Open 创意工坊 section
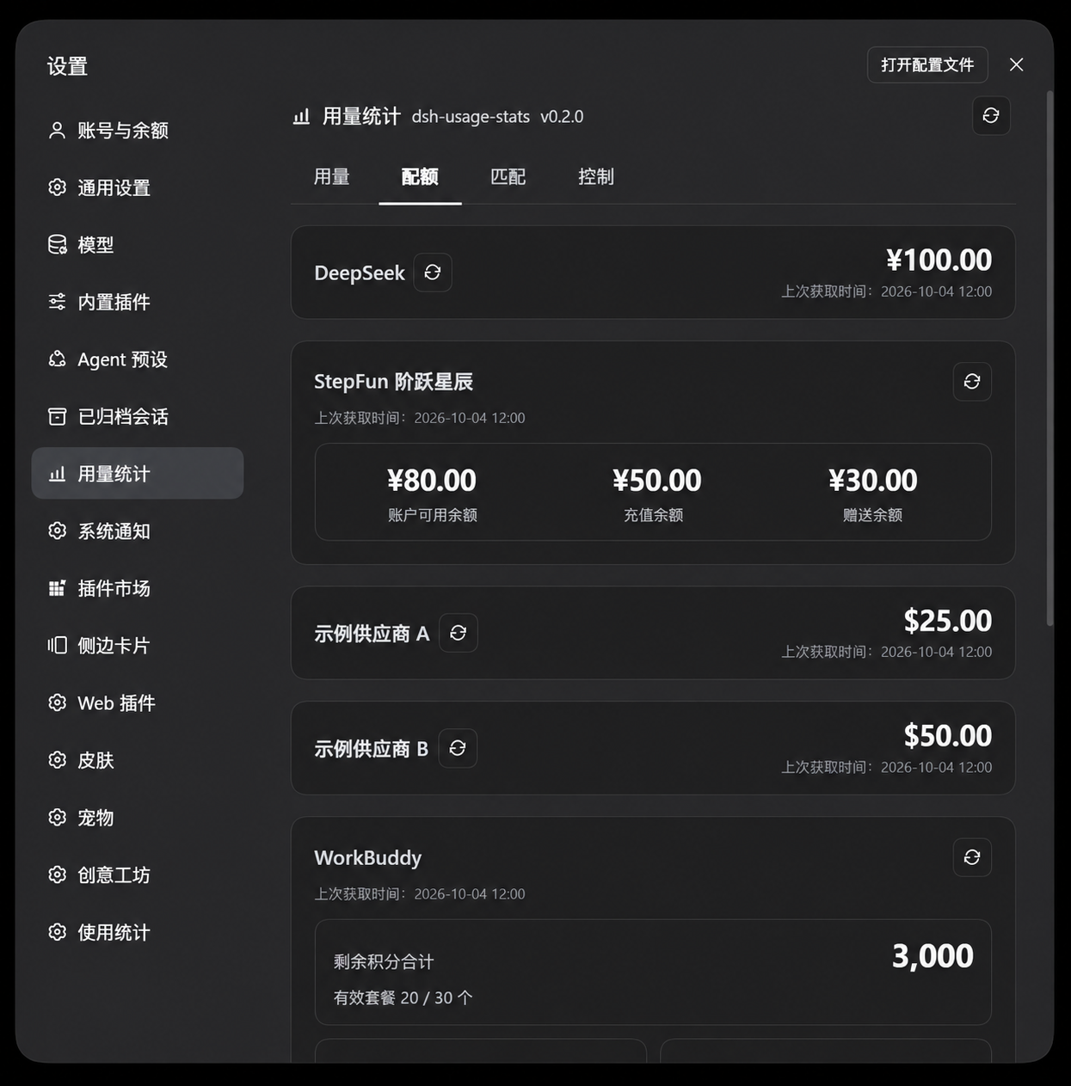 [x=138, y=874]
